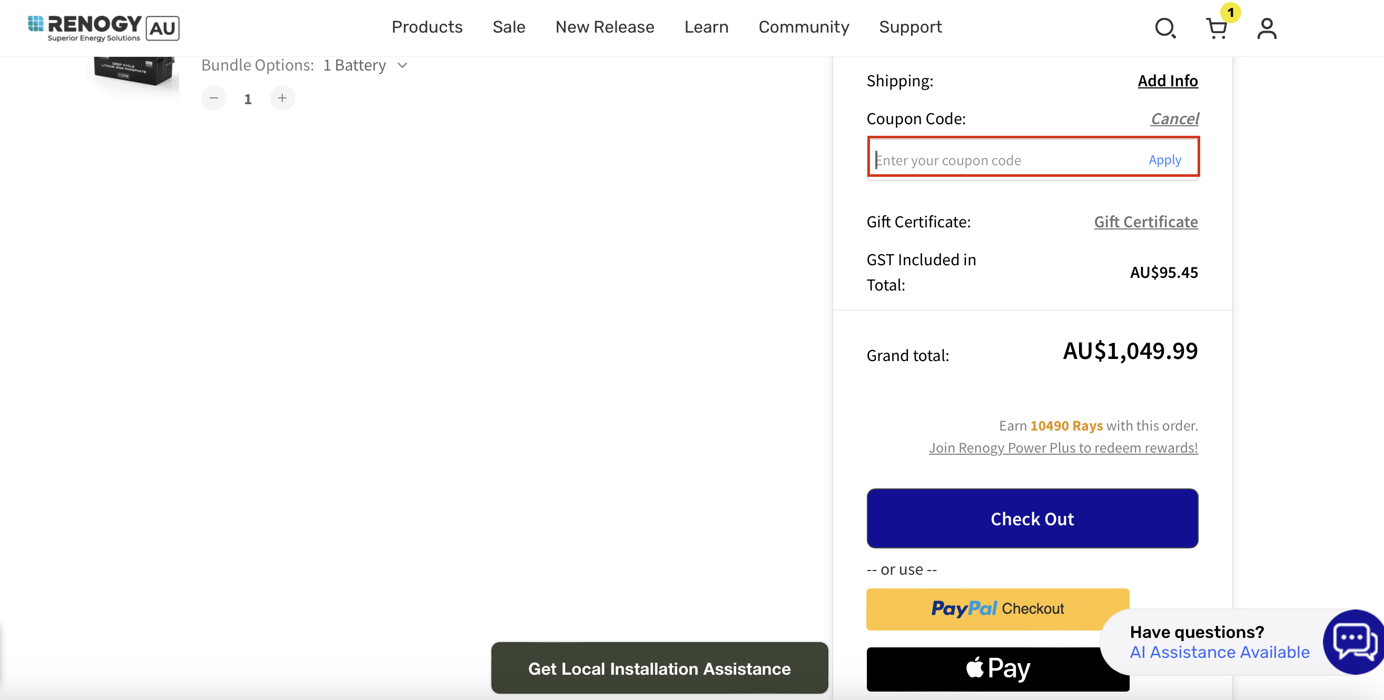Image resolution: width=1384 pixels, height=700 pixels.
Task: Open the Community menu
Action: point(803,27)
